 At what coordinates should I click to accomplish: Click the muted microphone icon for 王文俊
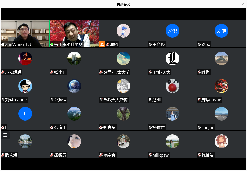[150, 45]
